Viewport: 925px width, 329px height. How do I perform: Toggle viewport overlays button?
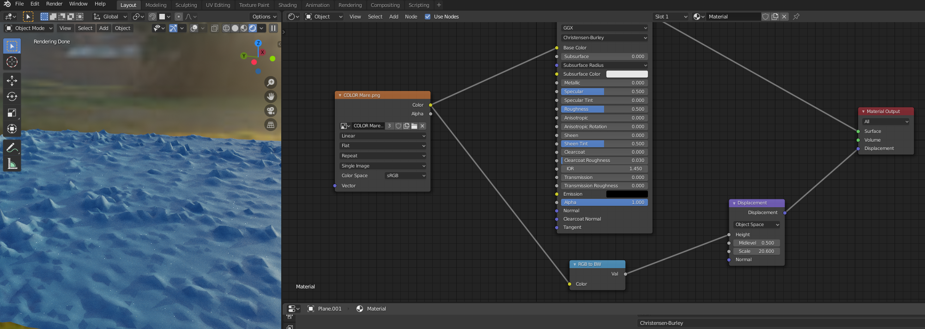(194, 28)
